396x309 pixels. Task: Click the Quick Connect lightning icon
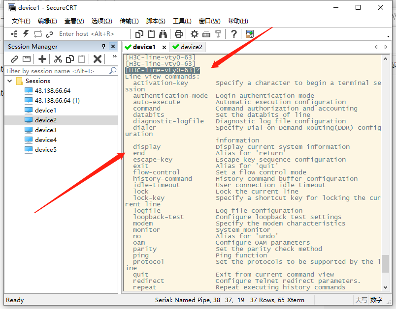pyautogui.click(x=26, y=34)
